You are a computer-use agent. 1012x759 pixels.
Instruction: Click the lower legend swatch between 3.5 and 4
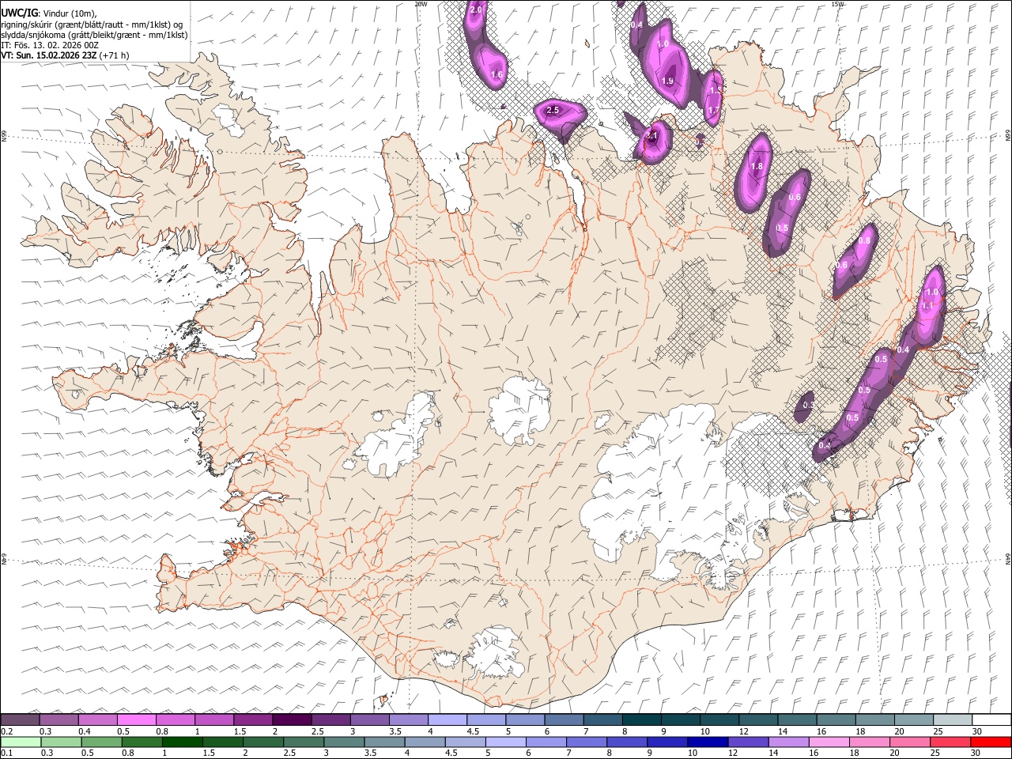tap(383, 742)
